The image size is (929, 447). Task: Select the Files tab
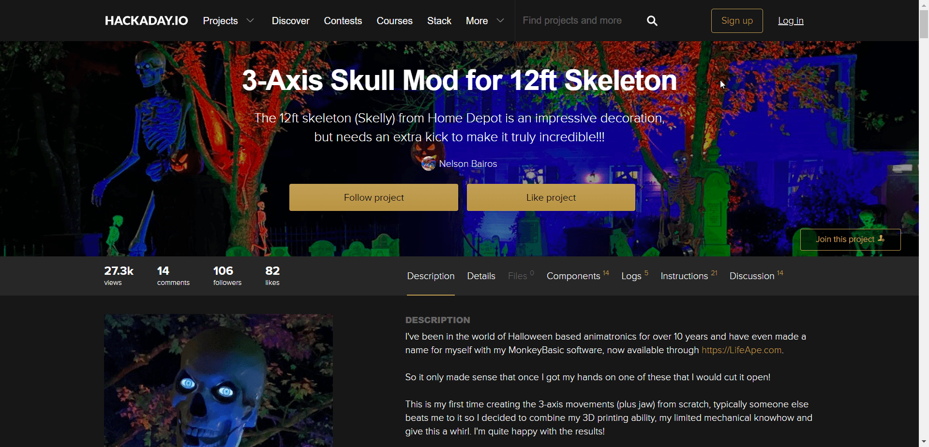click(521, 276)
